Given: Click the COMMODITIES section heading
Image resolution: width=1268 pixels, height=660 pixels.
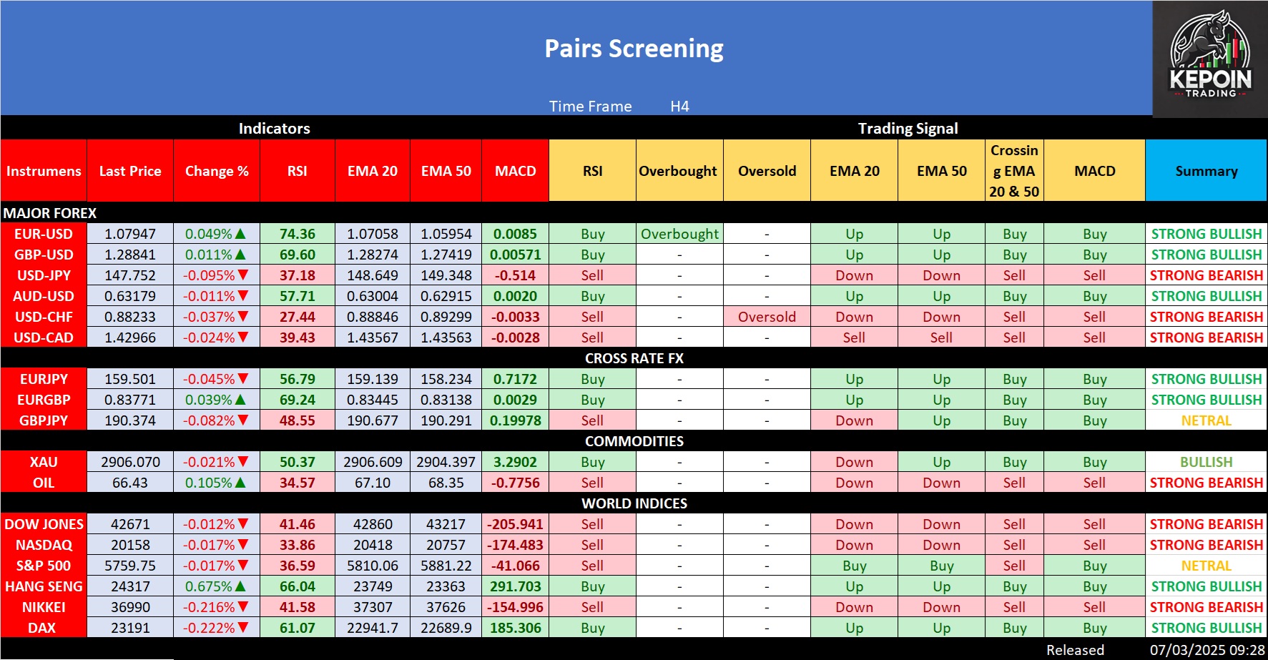Looking at the screenshot, I should 634,441.
